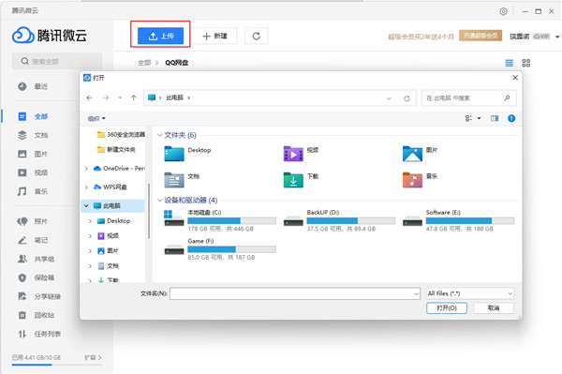This screenshot has width=562, height=374.
Task: Click the 取消 cancel button
Action: [x=494, y=308]
